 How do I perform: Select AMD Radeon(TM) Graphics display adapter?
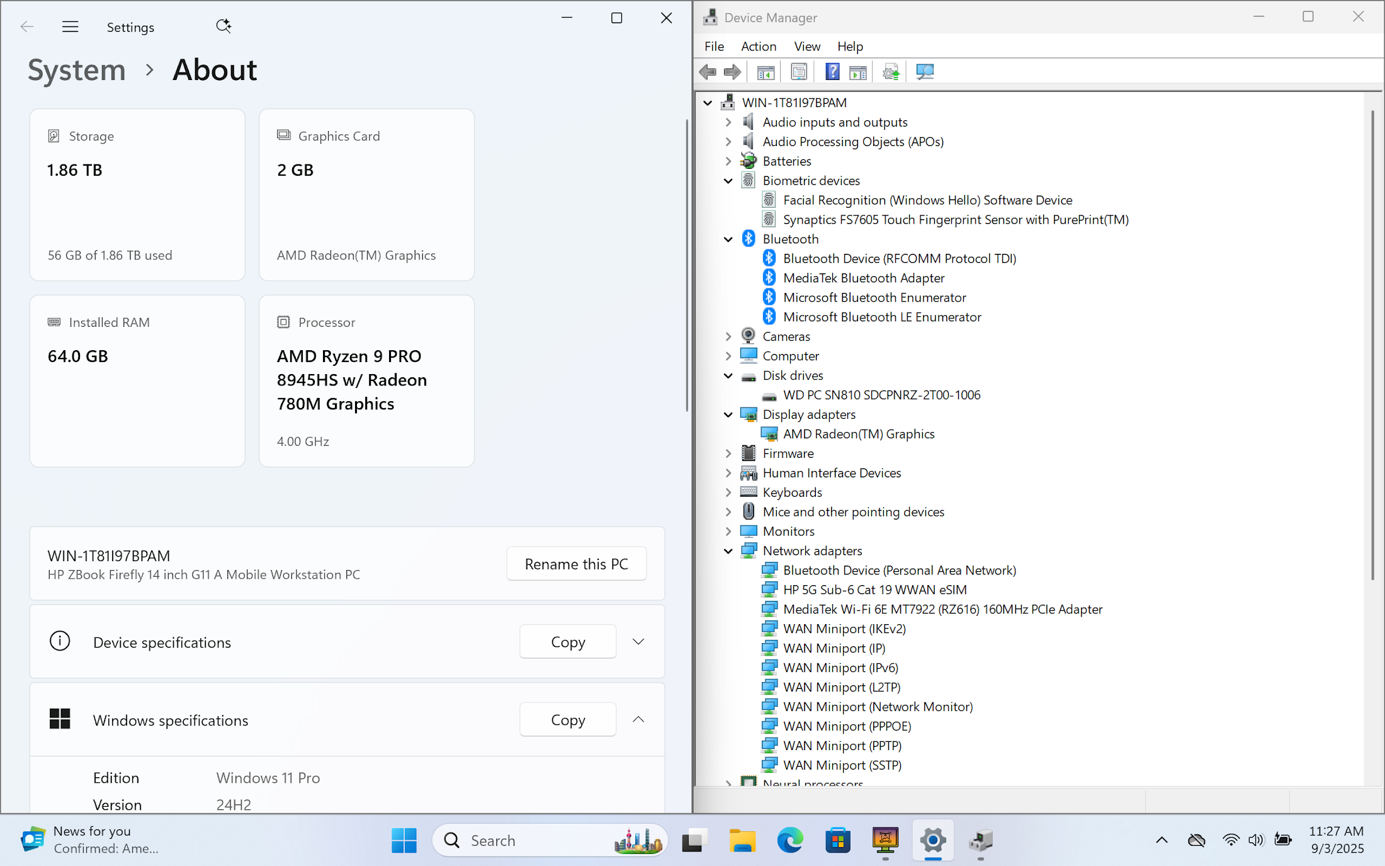(x=859, y=435)
